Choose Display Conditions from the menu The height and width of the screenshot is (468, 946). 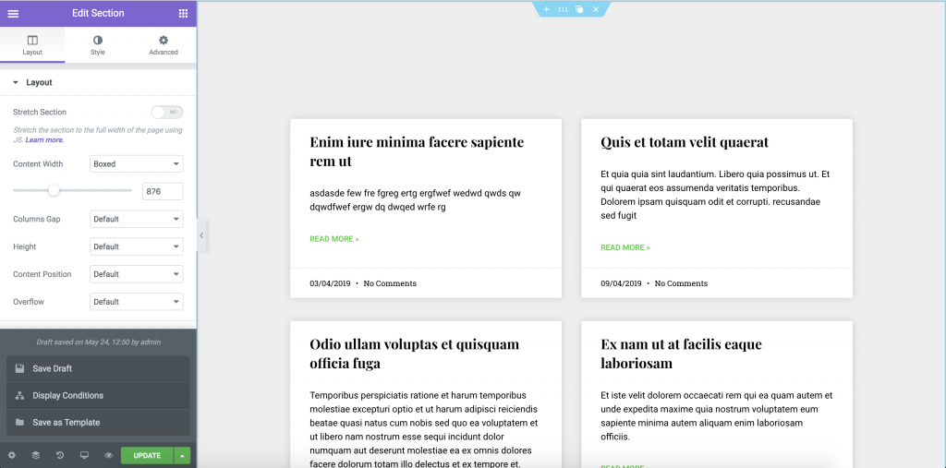coord(98,396)
